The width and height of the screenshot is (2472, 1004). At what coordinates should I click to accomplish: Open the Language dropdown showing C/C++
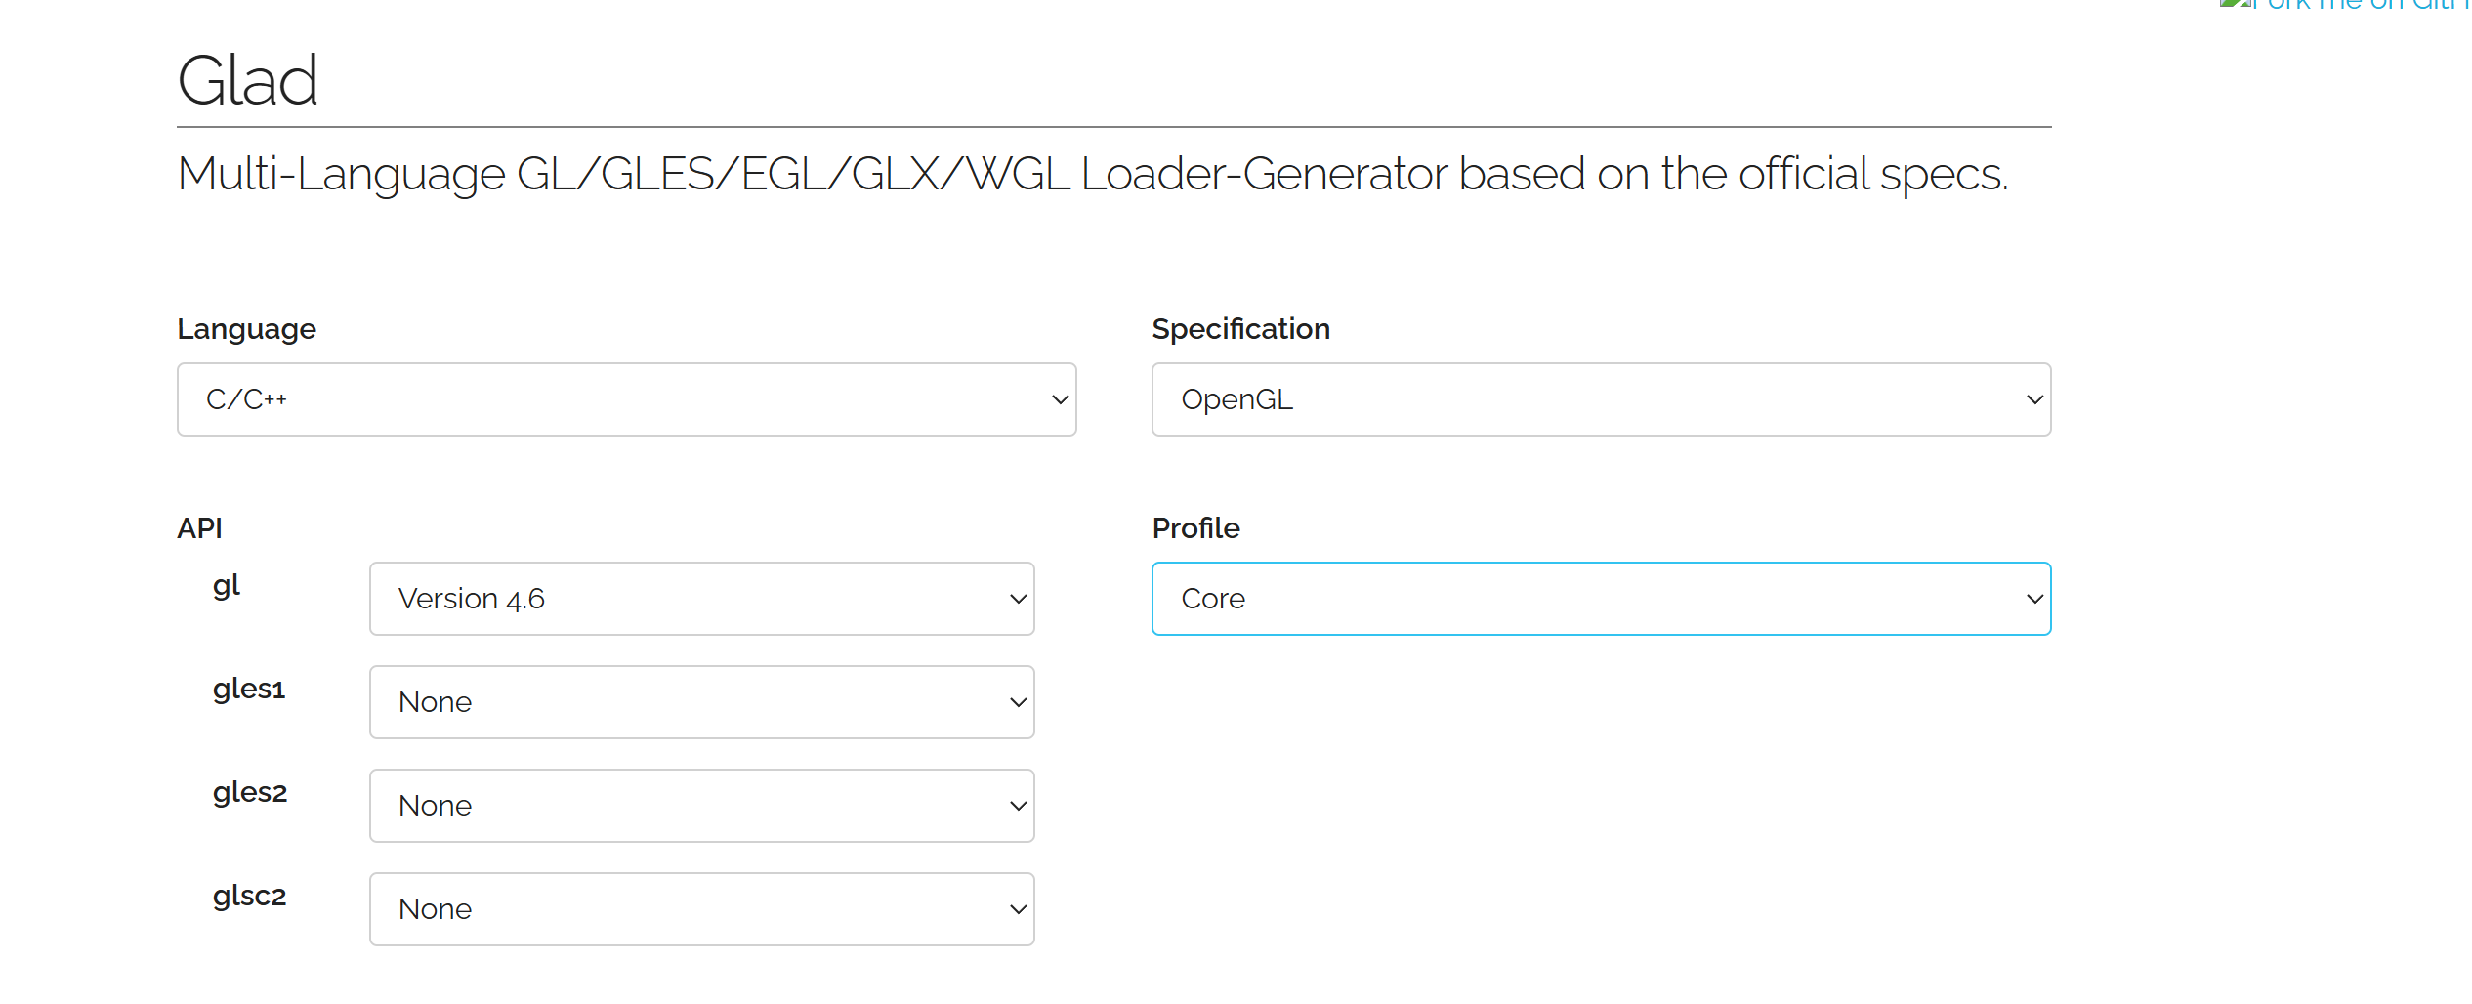point(626,399)
